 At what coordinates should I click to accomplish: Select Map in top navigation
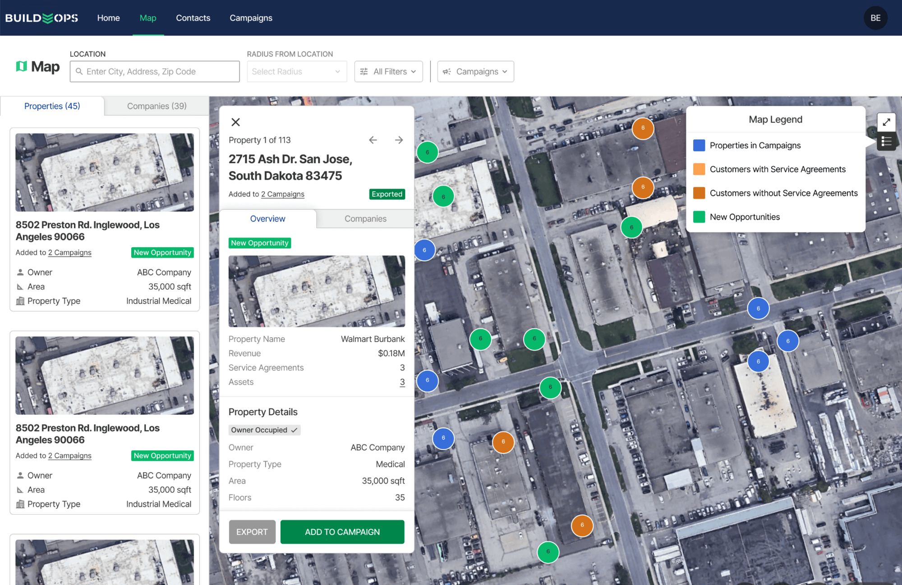(148, 18)
